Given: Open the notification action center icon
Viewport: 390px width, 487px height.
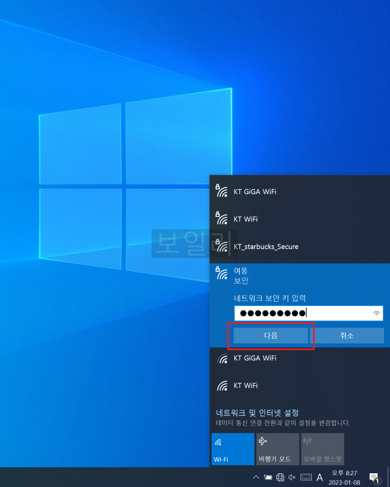Looking at the screenshot, I should (374, 478).
